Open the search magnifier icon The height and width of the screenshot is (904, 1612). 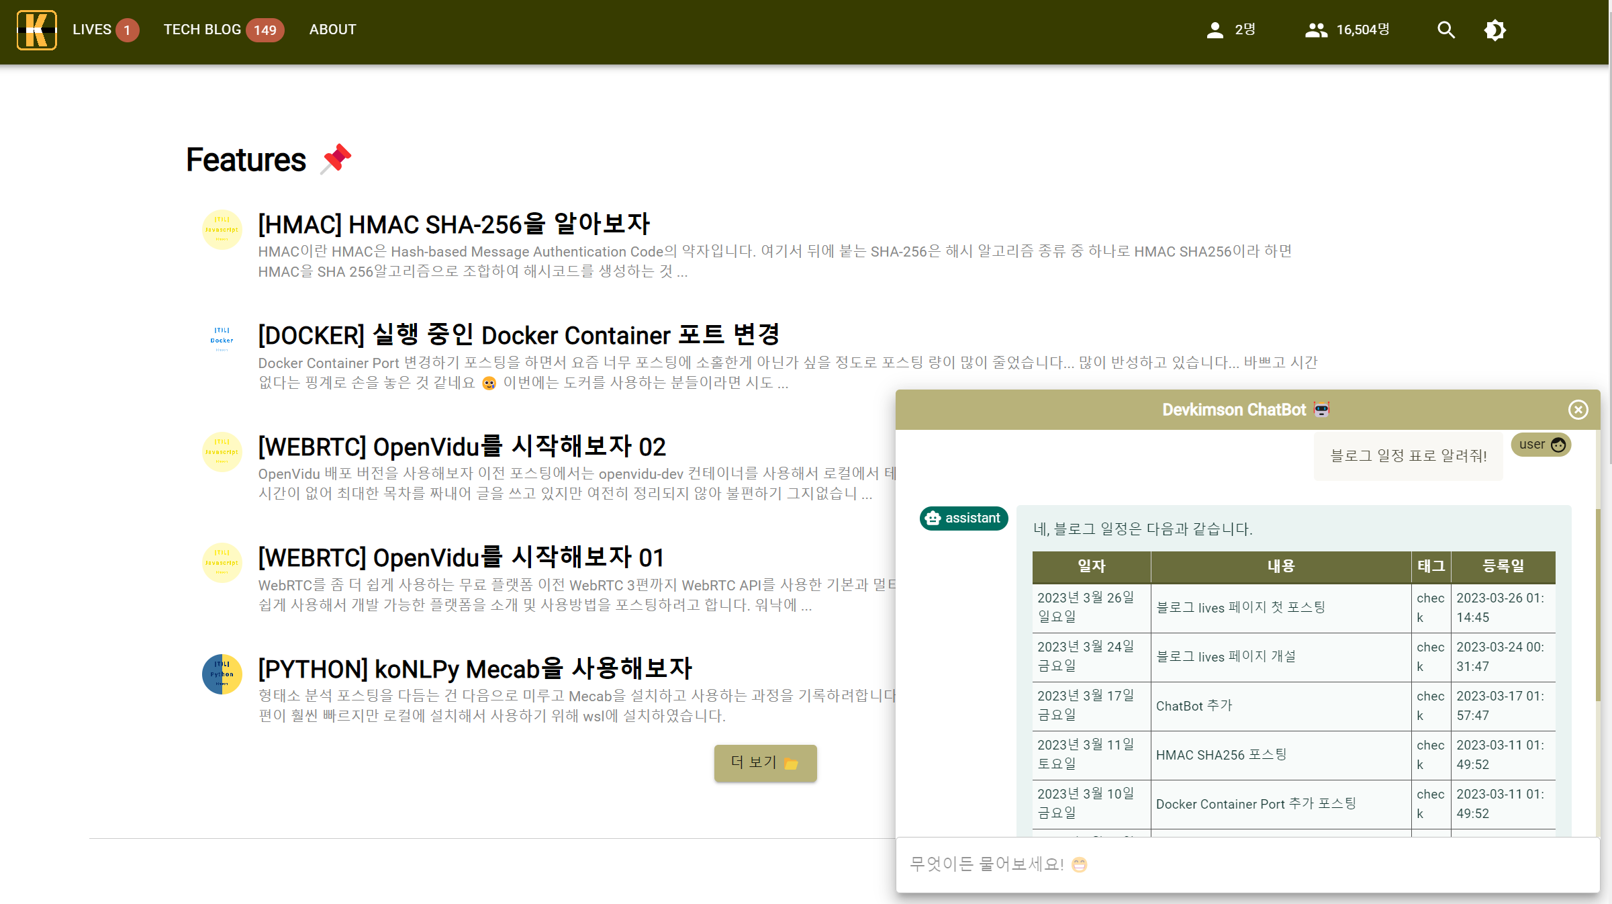[x=1445, y=30]
